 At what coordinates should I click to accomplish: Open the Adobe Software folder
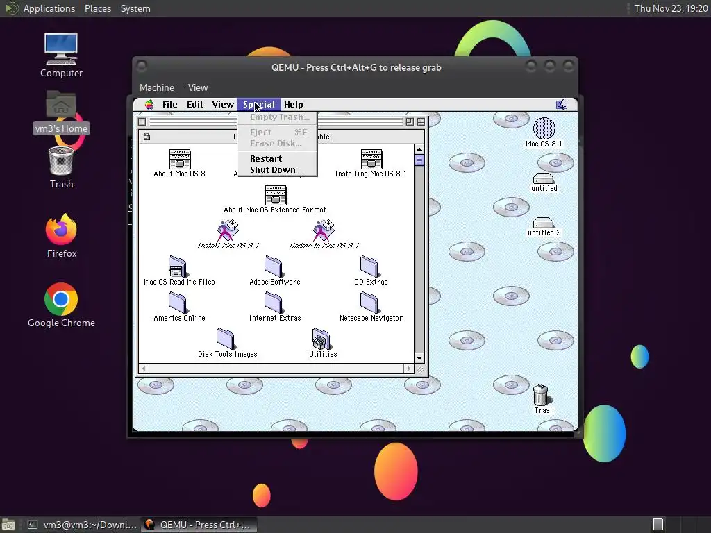tap(274, 266)
